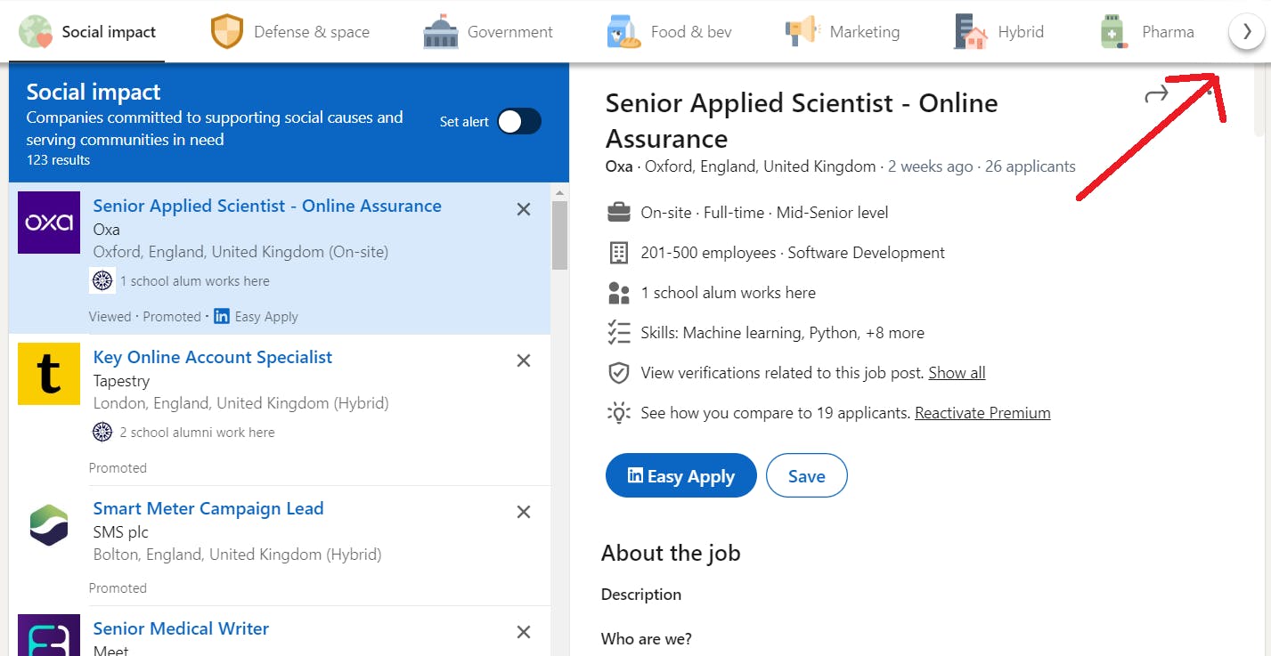Viewport: 1271px width, 656px height.
Task: Dismiss the Key Online Account Specialist card
Action: pos(524,360)
